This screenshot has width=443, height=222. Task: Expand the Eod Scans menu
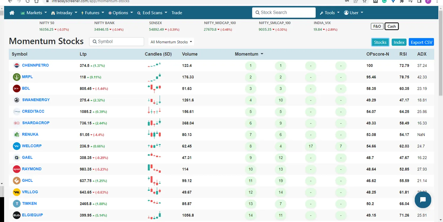[x=152, y=13]
